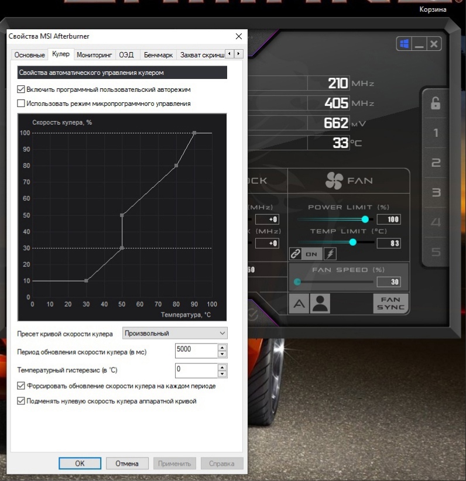Viewport: 466px width, 481px height.
Task: Toggle Подменять нулевую скорость кулера checkbox
Action: pyautogui.click(x=21, y=401)
